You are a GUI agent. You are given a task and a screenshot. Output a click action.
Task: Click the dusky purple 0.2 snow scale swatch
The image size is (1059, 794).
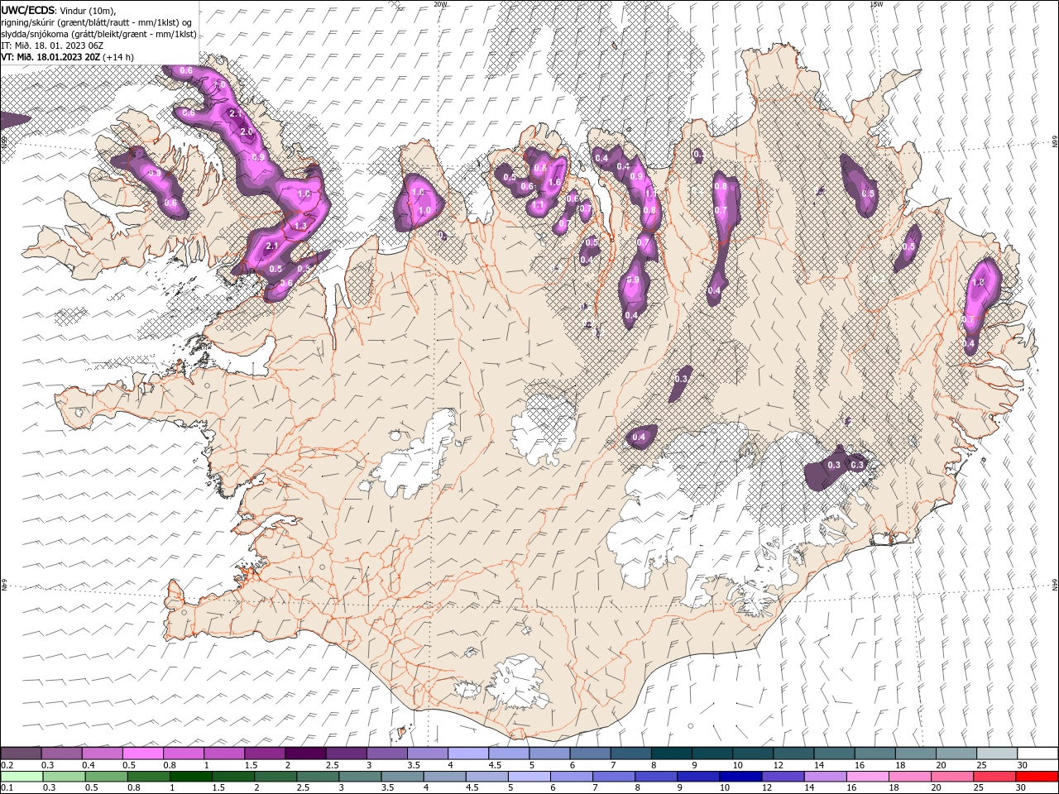(21, 753)
